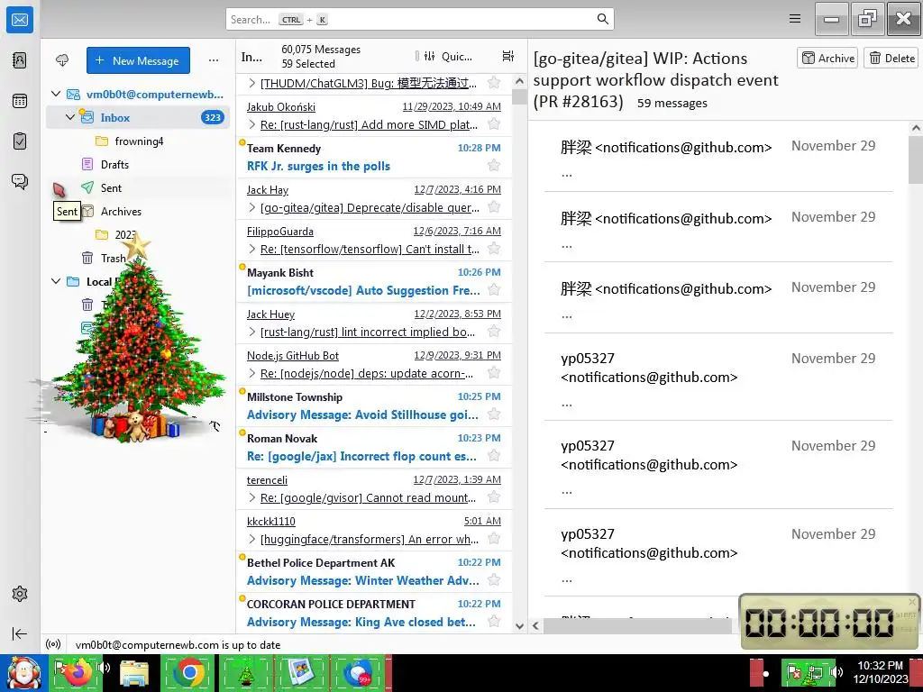Image resolution: width=923 pixels, height=692 pixels.
Task: Click the online status indicator icon
Action: 53,644
